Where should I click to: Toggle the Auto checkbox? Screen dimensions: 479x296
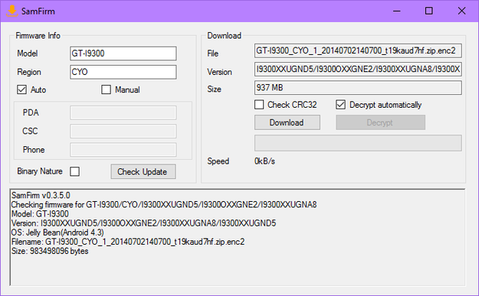coord(21,89)
